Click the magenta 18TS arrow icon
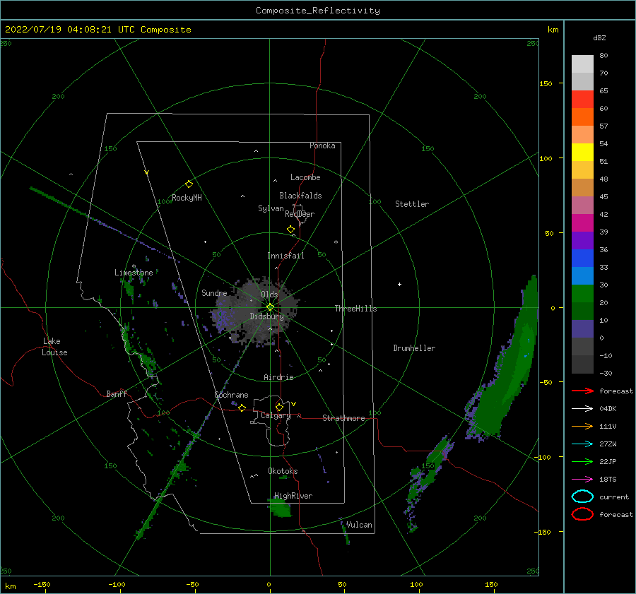 582,480
